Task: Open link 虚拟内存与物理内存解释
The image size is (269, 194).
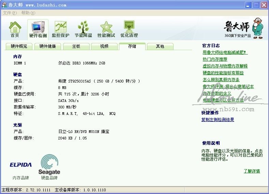Action: coord(225,66)
